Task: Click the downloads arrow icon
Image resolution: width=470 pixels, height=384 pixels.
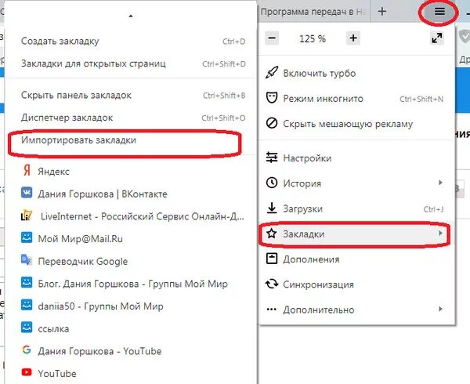Action: (x=272, y=208)
